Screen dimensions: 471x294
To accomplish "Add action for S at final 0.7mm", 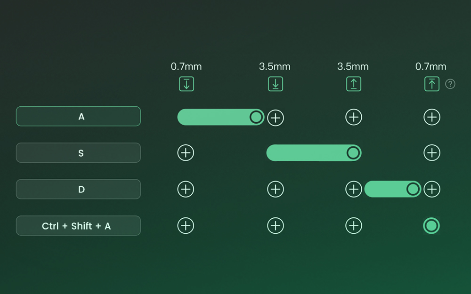I will (x=432, y=153).
